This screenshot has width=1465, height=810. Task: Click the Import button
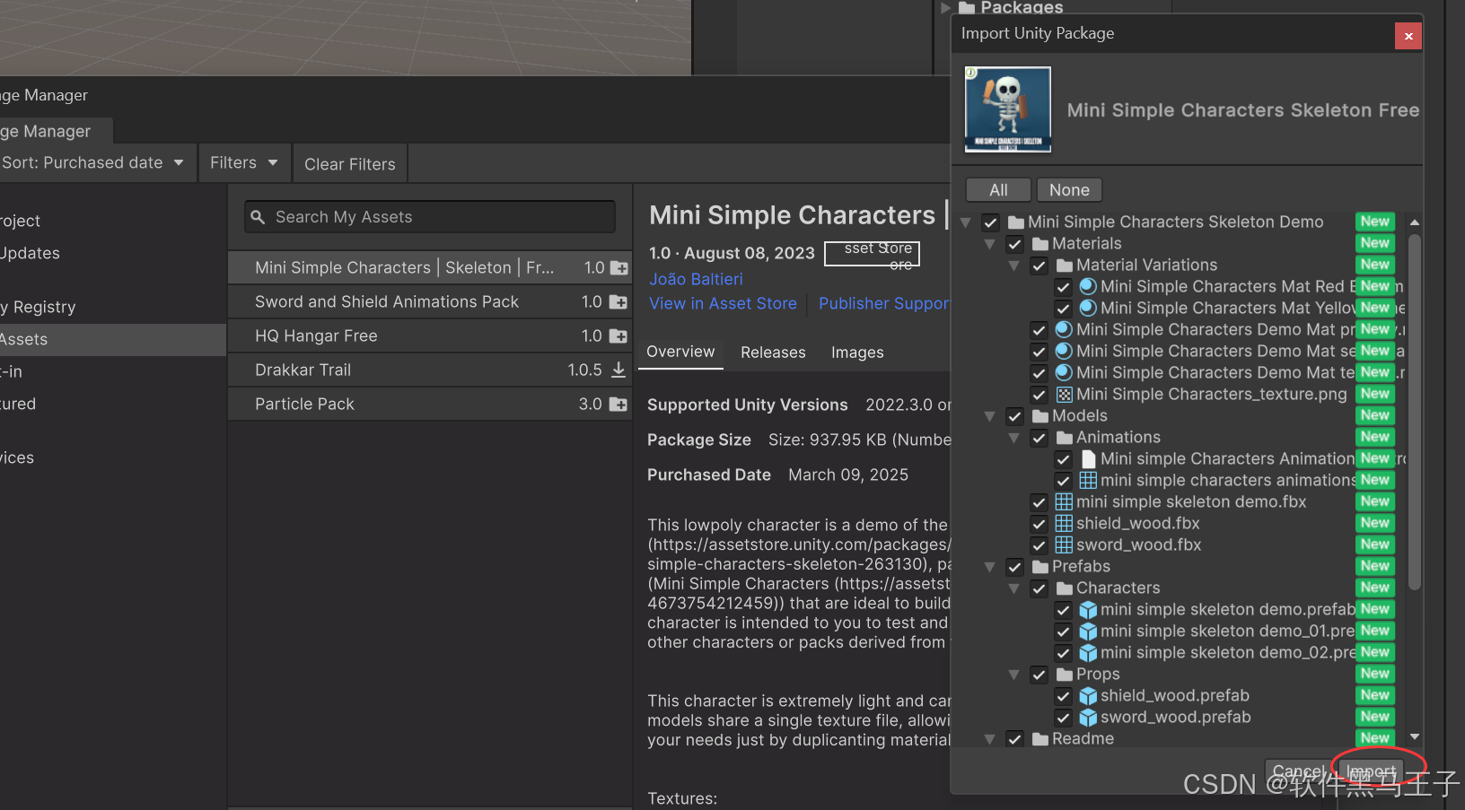1372,771
